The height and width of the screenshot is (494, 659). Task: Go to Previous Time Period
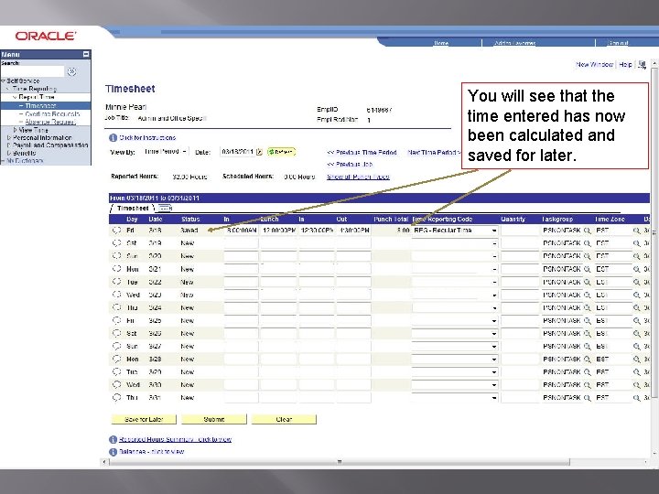362,152
